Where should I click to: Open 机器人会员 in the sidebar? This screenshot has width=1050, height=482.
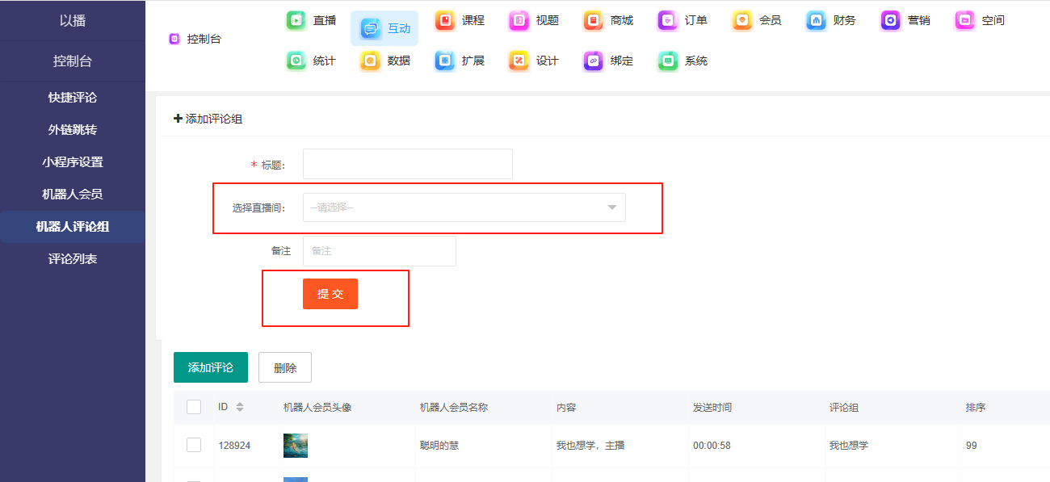(x=73, y=195)
